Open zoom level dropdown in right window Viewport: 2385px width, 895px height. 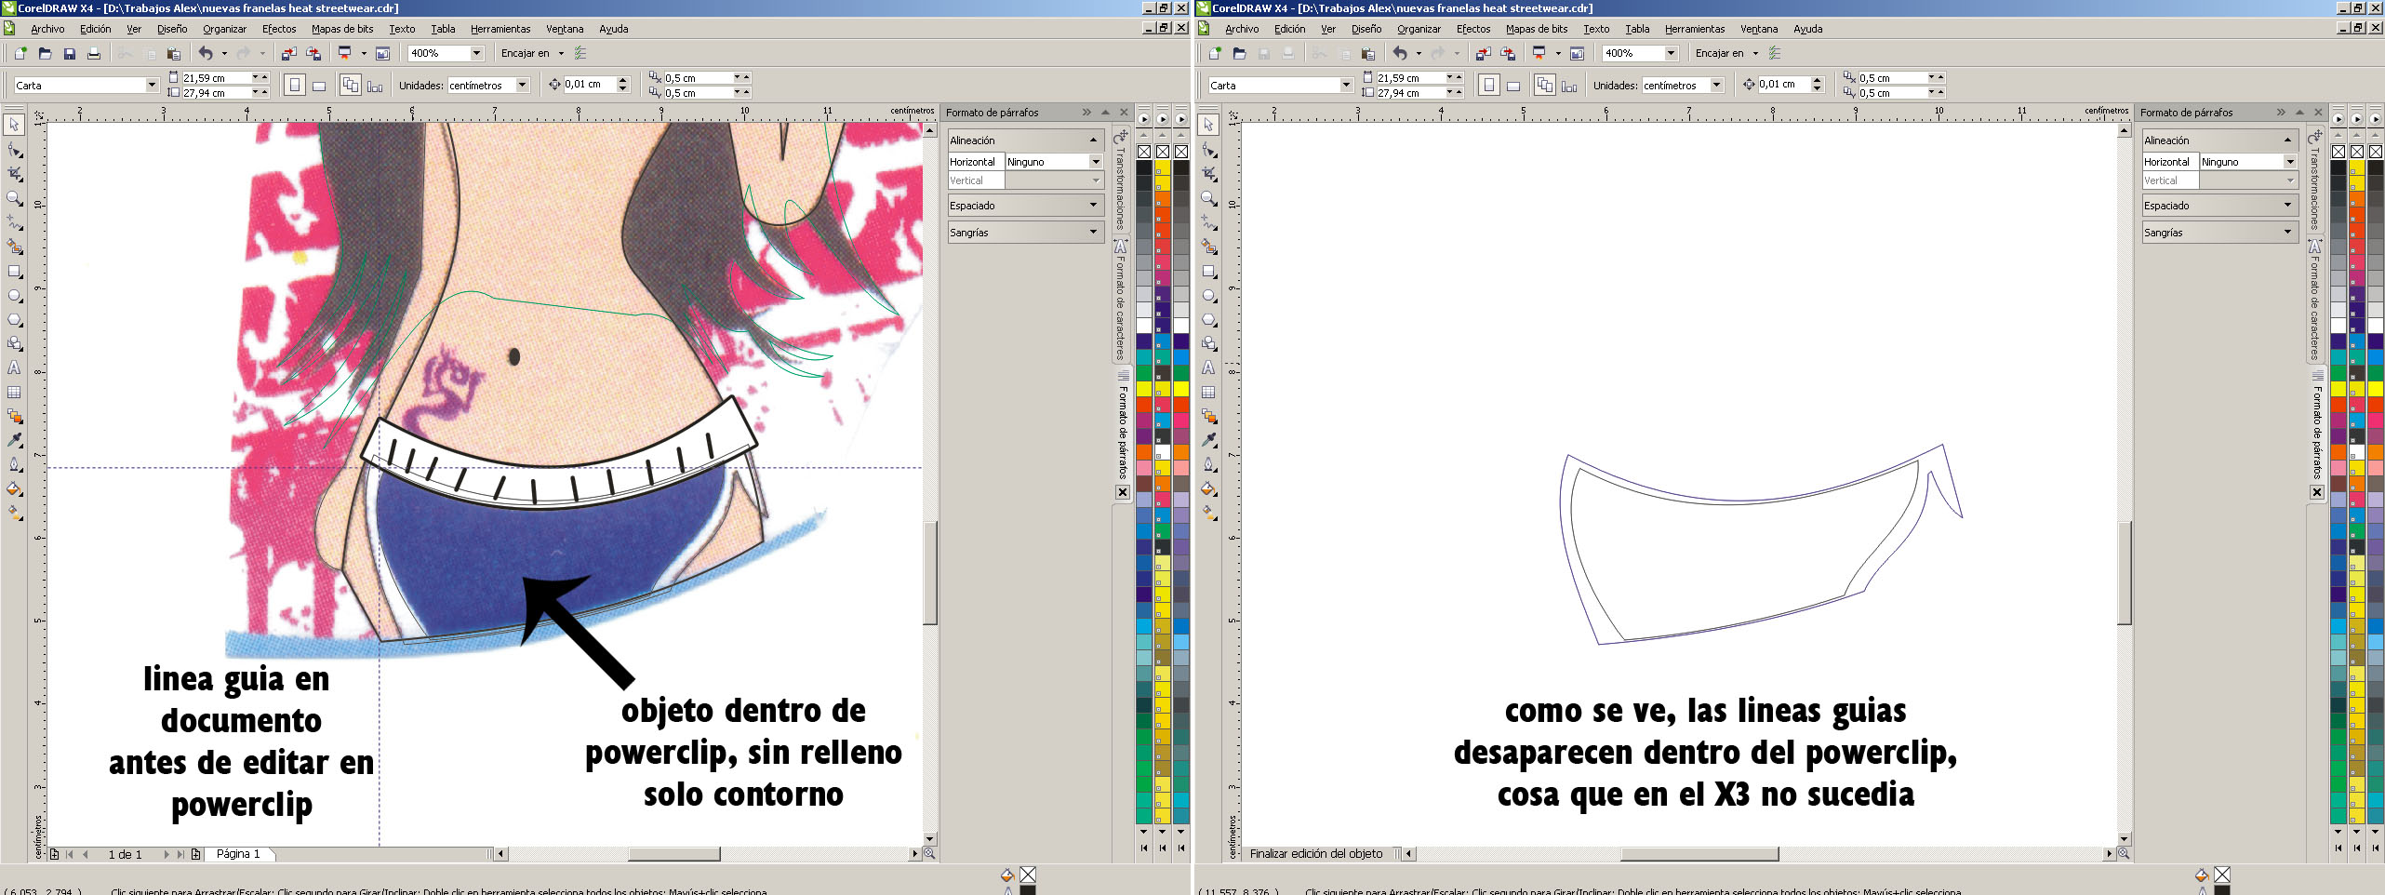tap(1671, 53)
